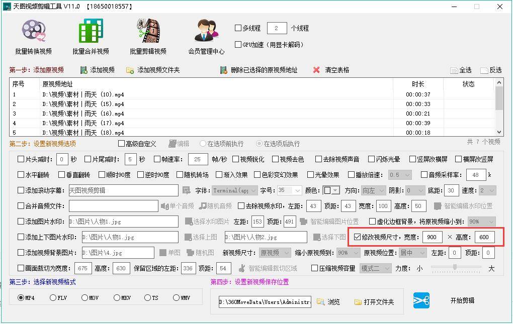Open 原视频位置 居中 dropdown

(413, 253)
